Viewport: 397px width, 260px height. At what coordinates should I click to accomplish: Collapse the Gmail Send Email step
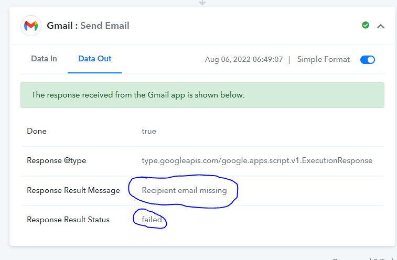coord(381,26)
